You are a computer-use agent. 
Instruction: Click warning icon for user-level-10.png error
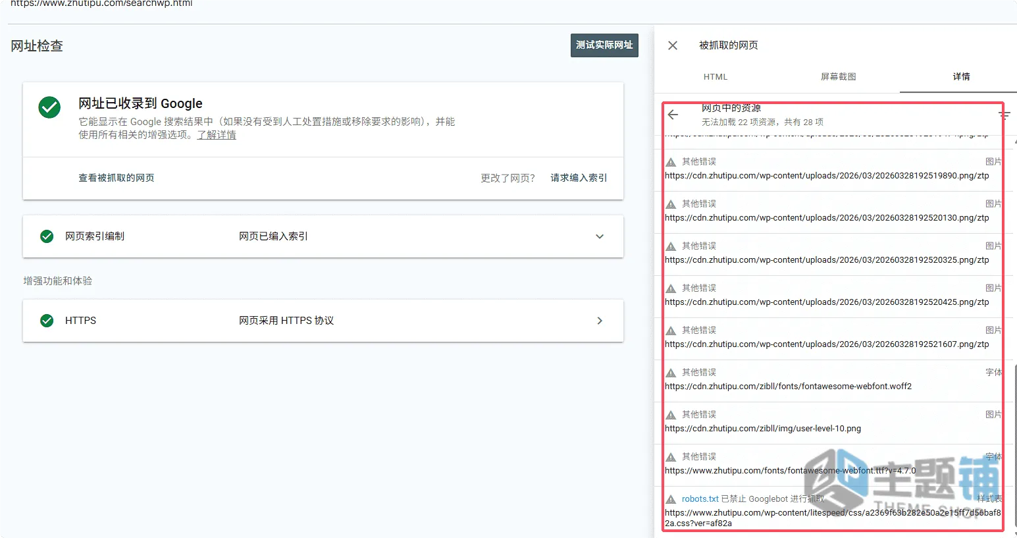(671, 415)
